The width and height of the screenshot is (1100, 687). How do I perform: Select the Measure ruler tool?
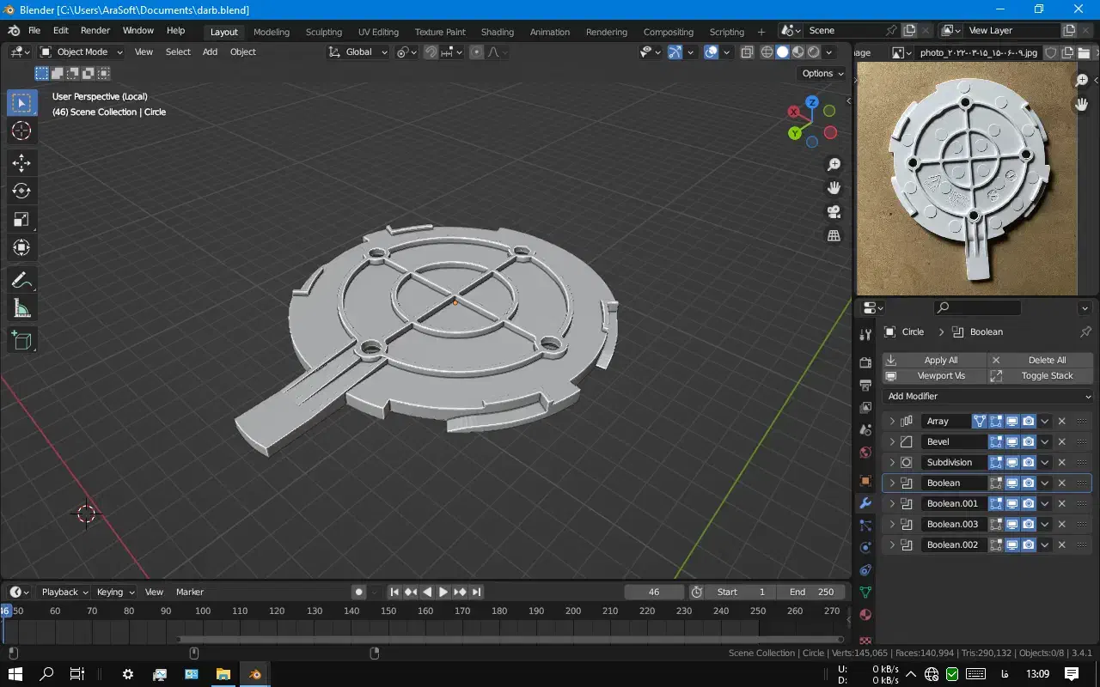coord(21,308)
